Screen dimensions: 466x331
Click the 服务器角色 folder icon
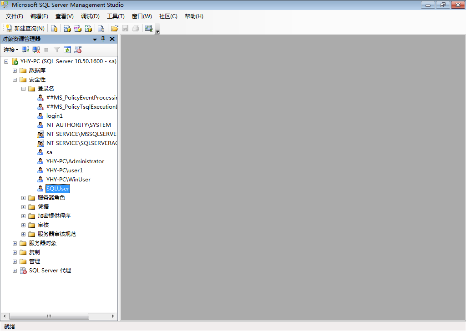(31, 198)
